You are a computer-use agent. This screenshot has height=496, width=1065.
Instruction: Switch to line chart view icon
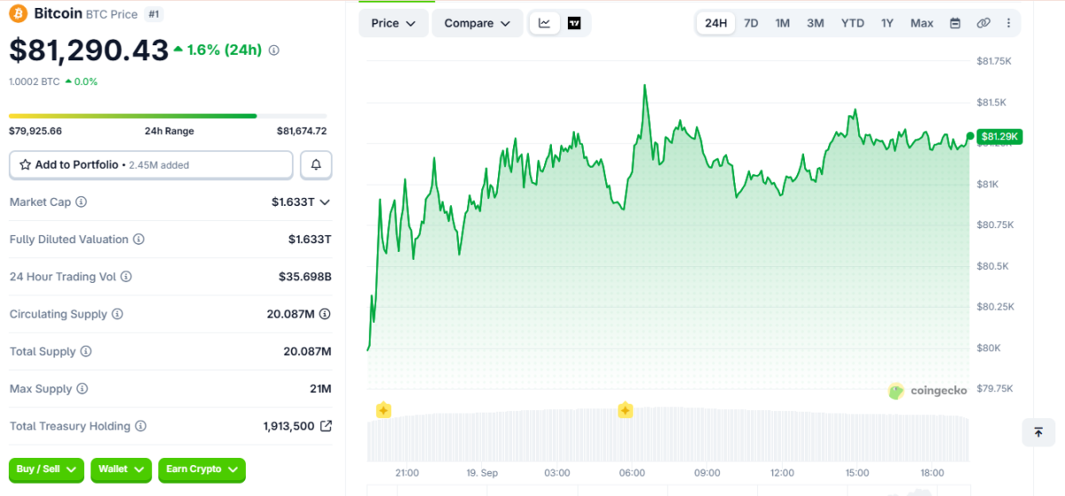[x=544, y=23]
